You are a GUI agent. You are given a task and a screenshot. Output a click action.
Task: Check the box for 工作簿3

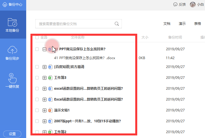37,78
